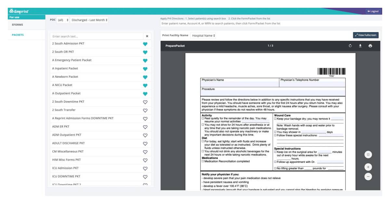
Task: Open the Hospital Name dropdown
Action: pyautogui.click(x=202, y=35)
